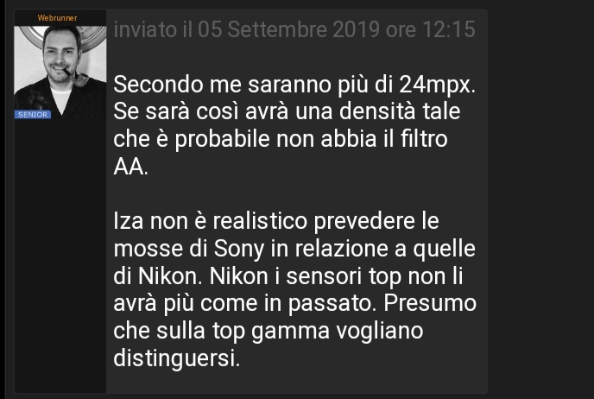Image resolution: width=594 pixels, height=399 pixels.
Task: Click the empty dark sidebar below the avatar
Action: pyautogui.click(x=60, y=256)
